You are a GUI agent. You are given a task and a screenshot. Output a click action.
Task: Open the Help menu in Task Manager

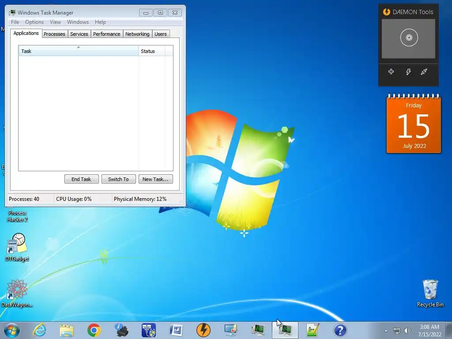pos(100,22)
